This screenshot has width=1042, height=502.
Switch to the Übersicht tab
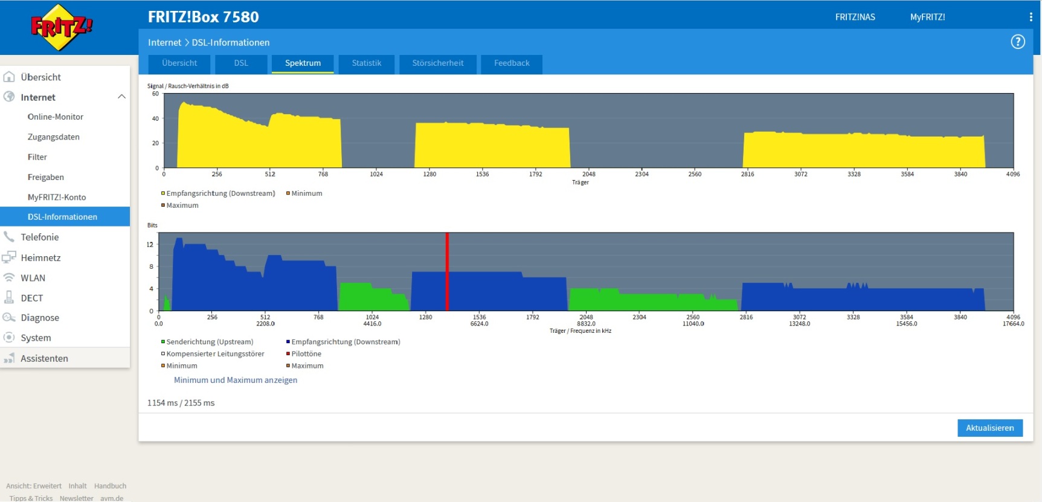coord(179,63)
